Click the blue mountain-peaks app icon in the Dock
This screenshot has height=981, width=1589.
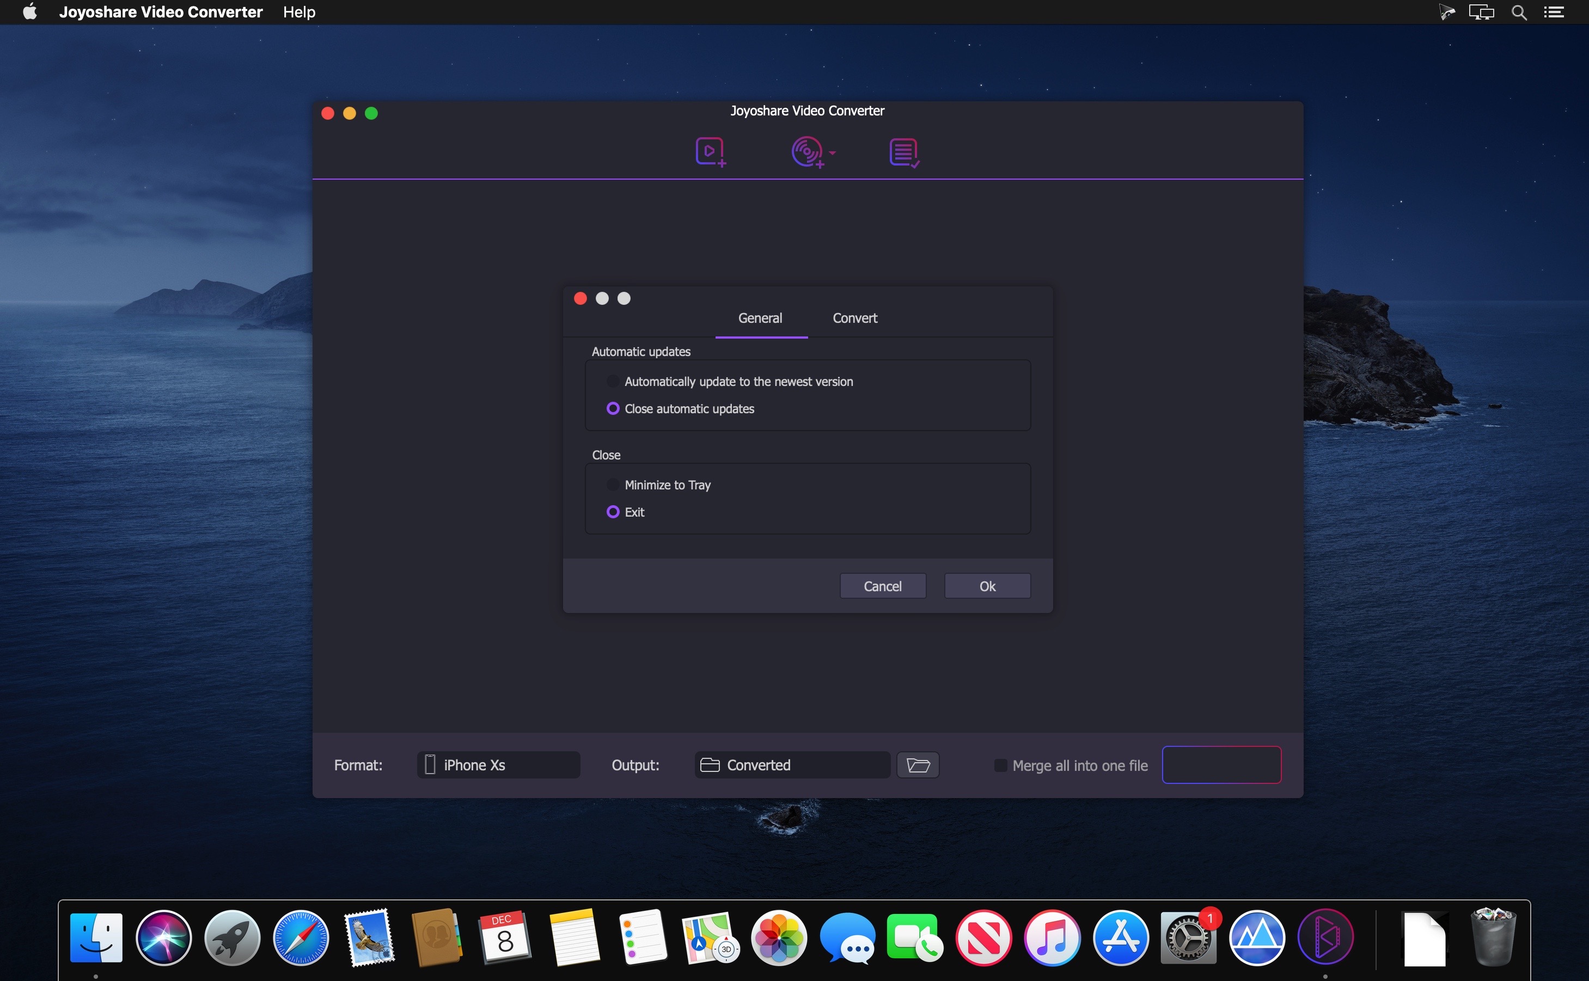coord(1257,937)
